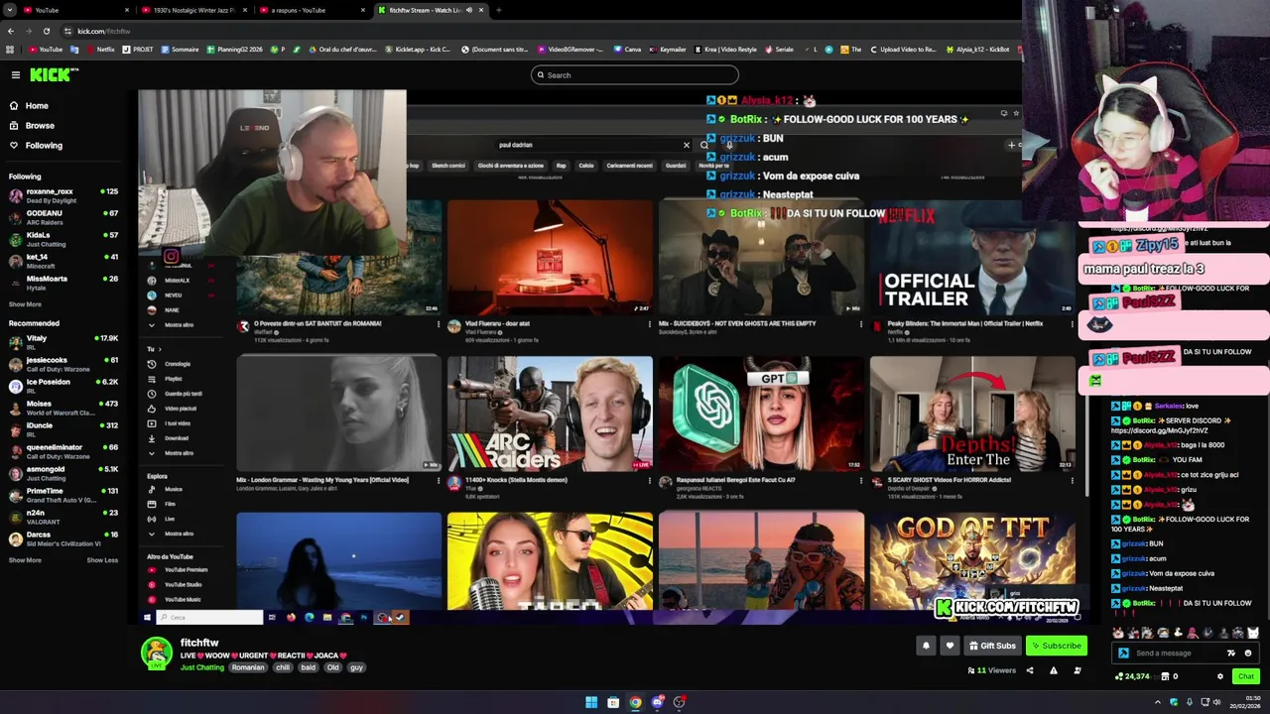The height and width of the screenshot is (714, 1270).
Task: Report stream with warning triangle icon
Action: [1054, 670]
